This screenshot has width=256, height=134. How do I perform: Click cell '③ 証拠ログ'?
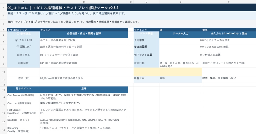point(23,49)
